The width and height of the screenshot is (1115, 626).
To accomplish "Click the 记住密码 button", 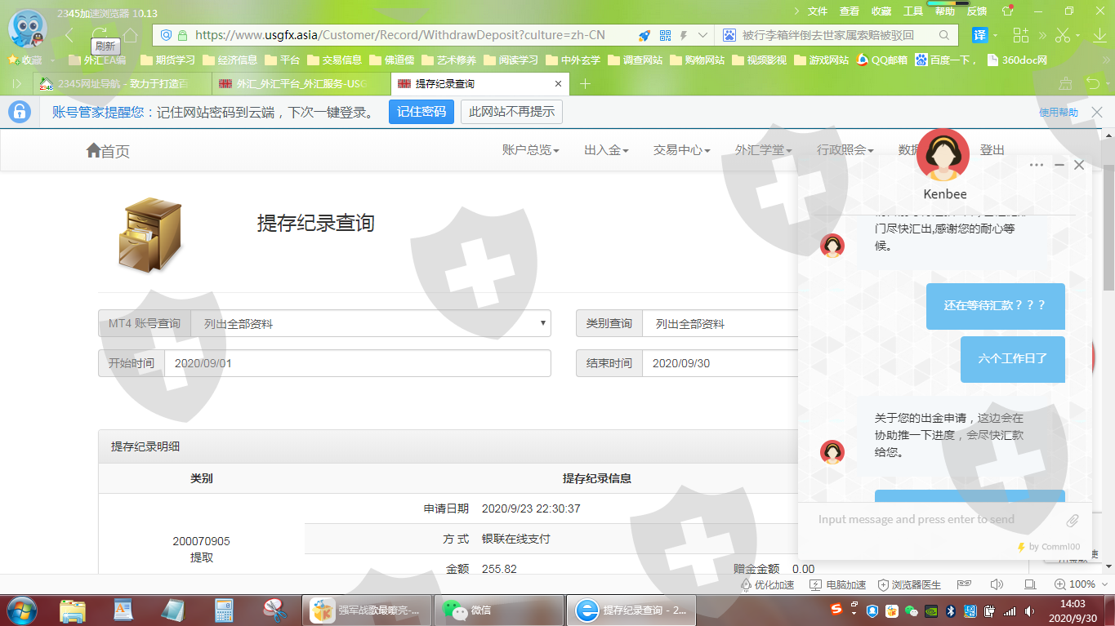I will point(421,112).
